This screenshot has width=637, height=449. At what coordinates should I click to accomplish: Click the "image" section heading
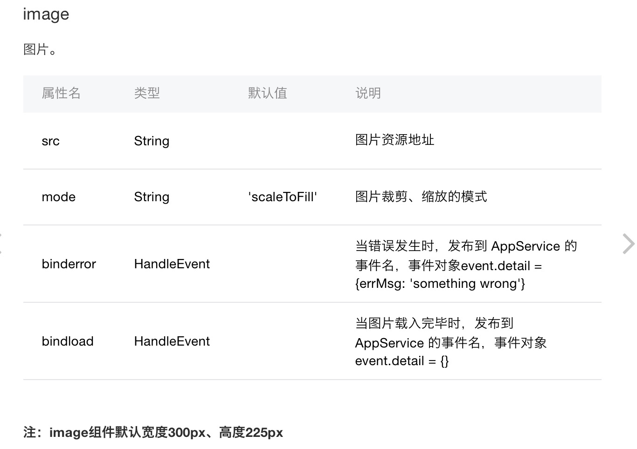[x=46, y=14]
